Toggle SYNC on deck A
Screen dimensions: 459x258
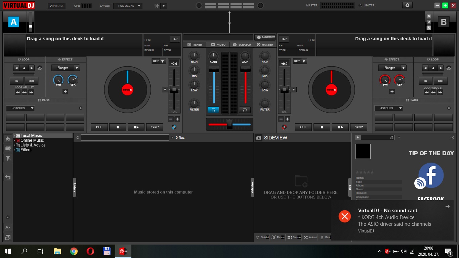tap(155, 127)
